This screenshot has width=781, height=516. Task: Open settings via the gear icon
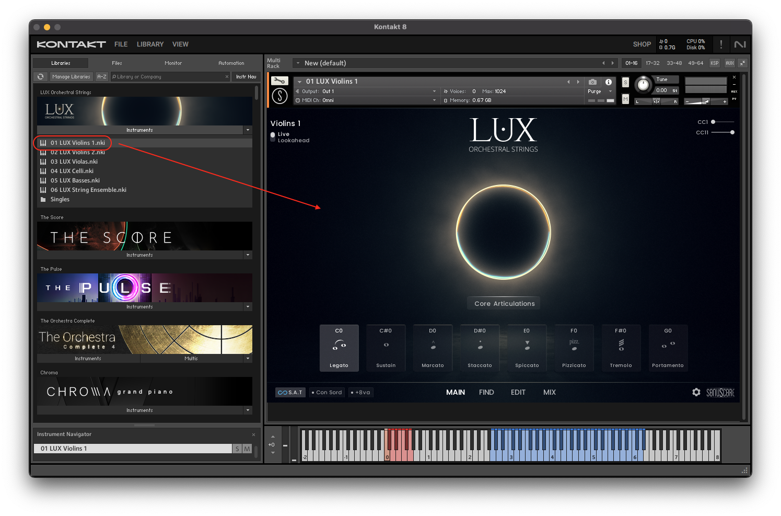point(696,392)
